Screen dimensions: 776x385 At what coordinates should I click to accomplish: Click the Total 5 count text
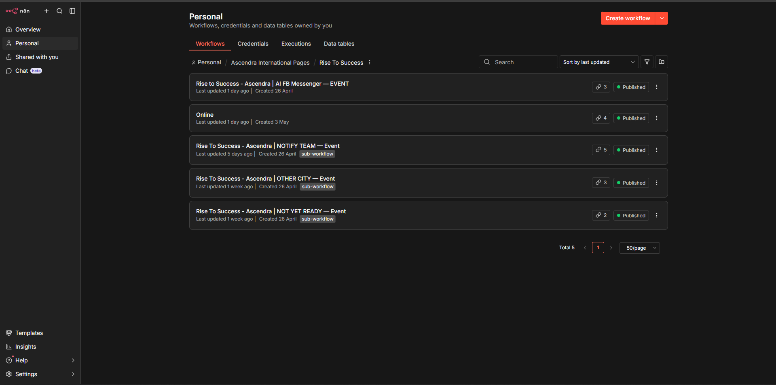(567, 248)
